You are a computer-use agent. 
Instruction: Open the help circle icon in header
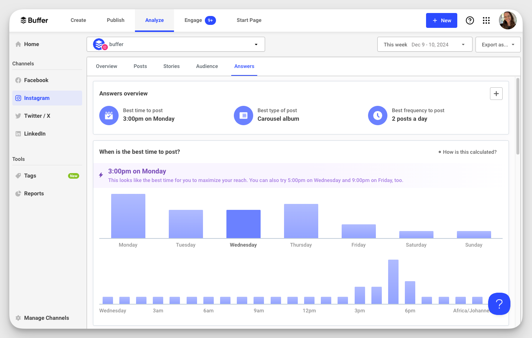[x=470, y=20]
